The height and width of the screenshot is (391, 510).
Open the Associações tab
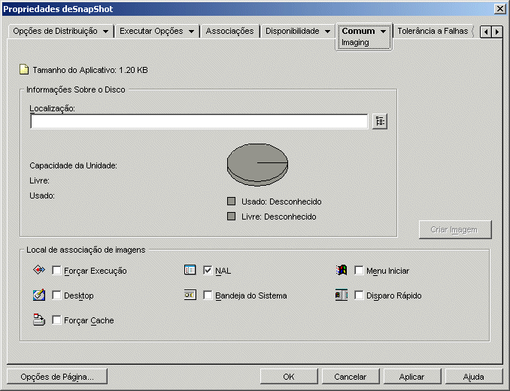pos(229,31)
